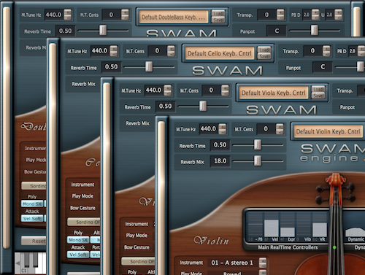Image resolution: width=365 pixels, height=275 pixels.
Task: Save the preset in the Viola window
Action: (x=318, y=96)
